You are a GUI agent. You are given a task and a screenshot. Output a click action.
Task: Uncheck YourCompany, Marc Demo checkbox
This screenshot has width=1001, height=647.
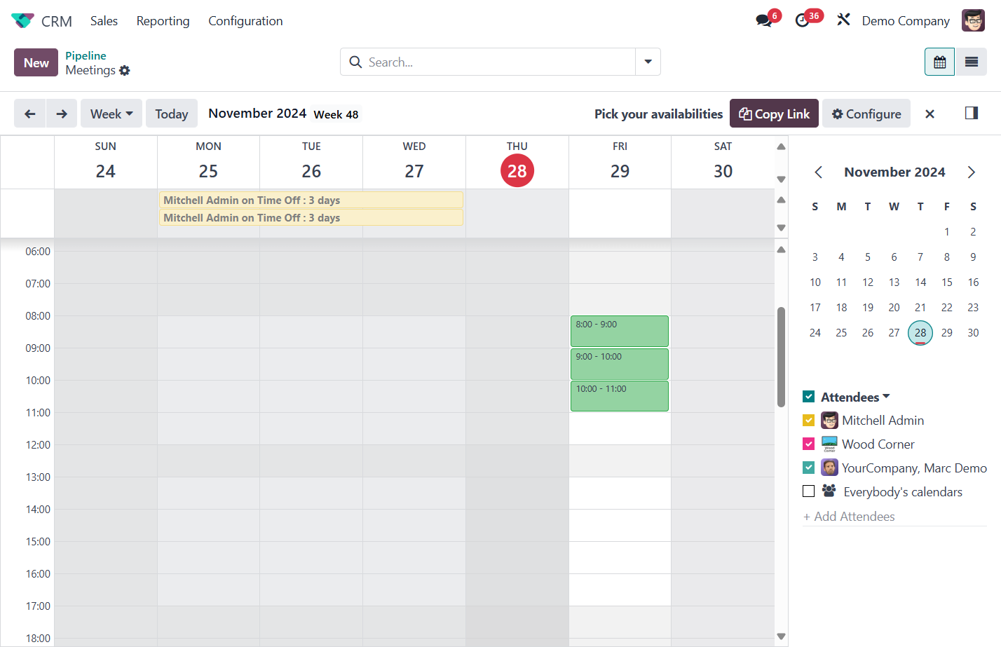point(808,468)
